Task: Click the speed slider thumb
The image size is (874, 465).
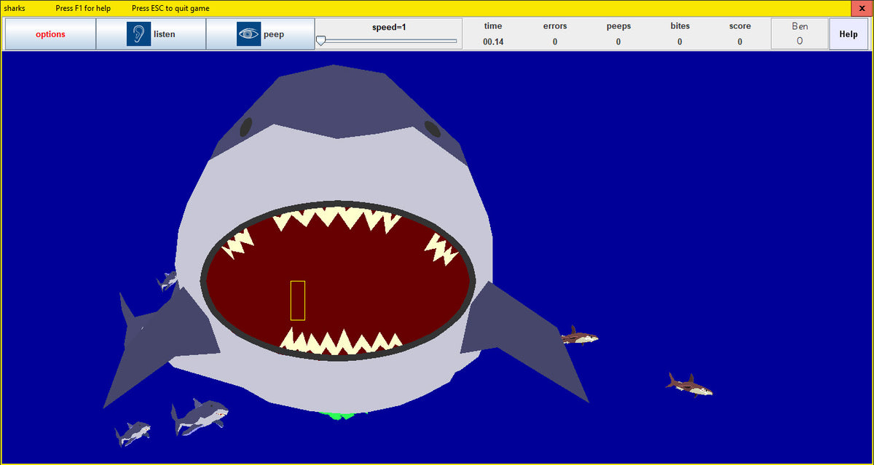Action: point(320,41)
